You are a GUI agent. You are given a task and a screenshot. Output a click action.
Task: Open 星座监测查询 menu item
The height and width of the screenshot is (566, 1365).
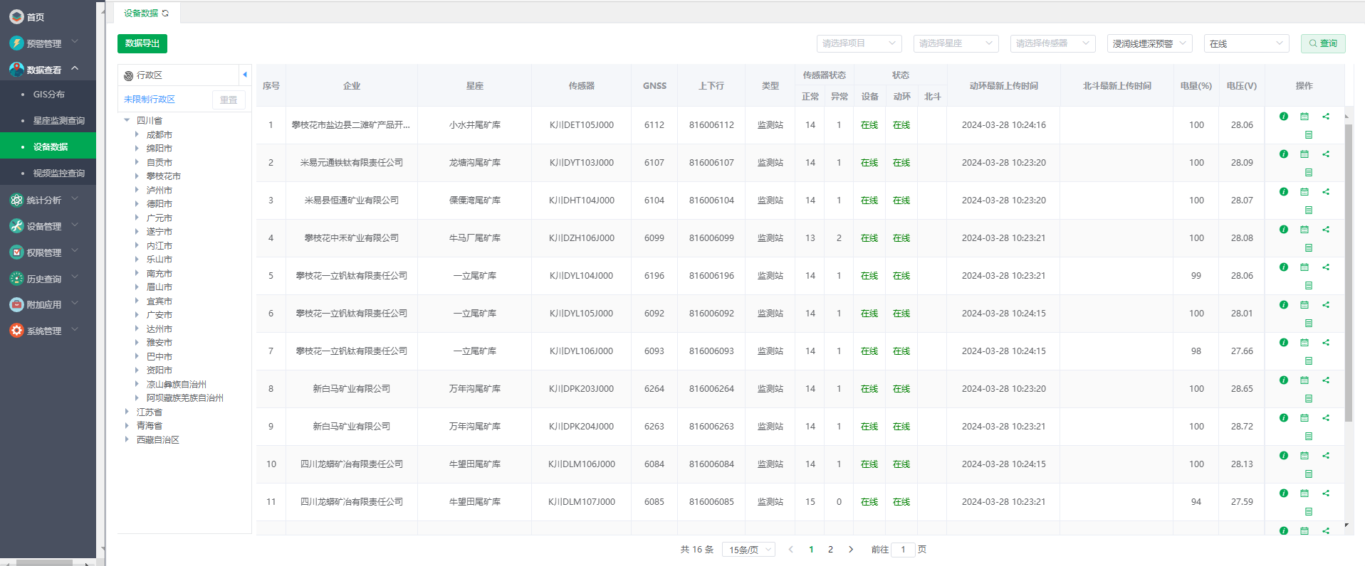48,120
